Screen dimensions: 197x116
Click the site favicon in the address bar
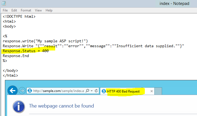(30, 91)
